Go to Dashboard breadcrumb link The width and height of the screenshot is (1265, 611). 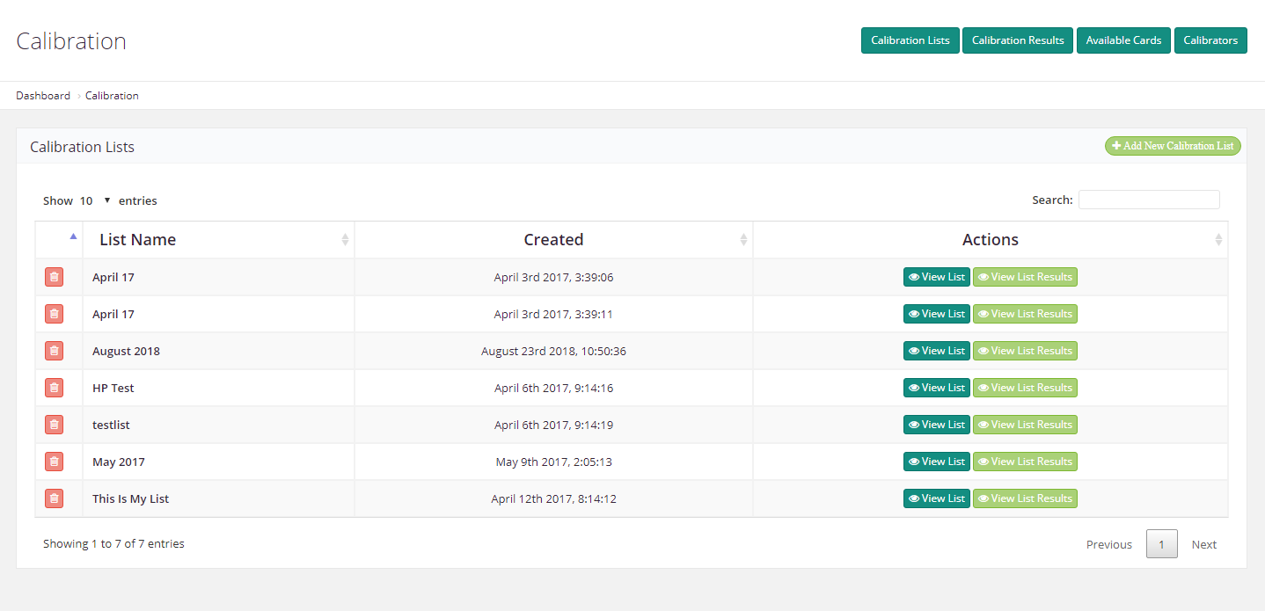tap(43, 96)
